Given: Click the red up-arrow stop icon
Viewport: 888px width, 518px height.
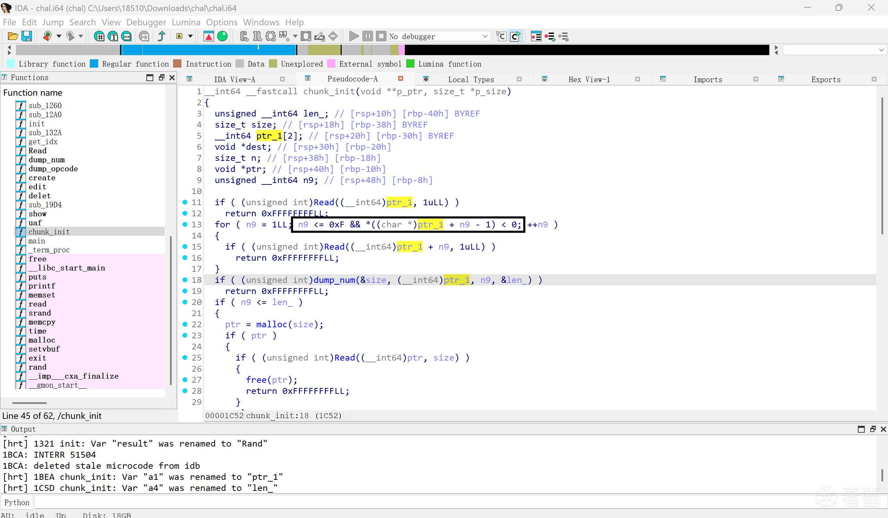Looking at the screenshot, I should pos(208,36).
